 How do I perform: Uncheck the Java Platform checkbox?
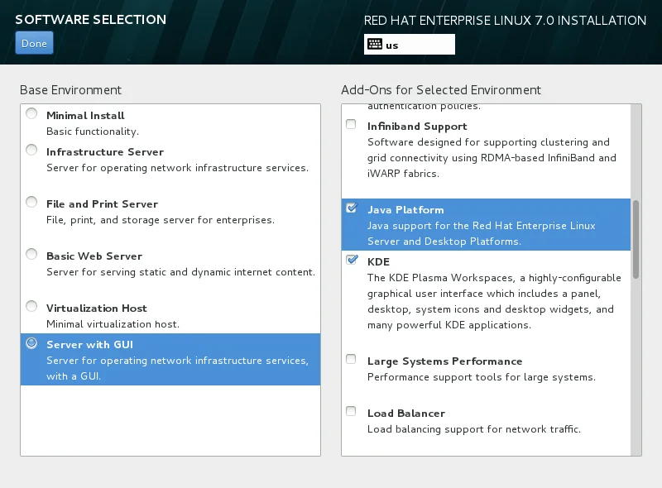351,208
